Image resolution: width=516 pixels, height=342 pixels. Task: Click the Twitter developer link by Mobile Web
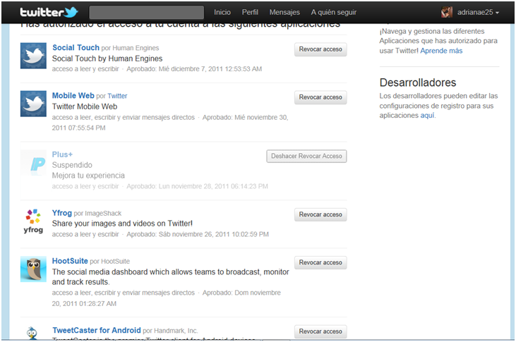(x=117, y=96)
